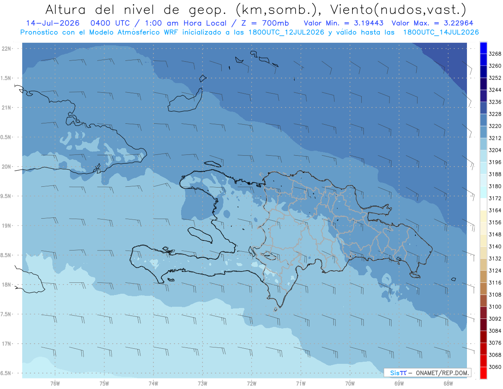Click the '3140' colorbar label
Viewport: 503px width, 389px height.
[495, 246]
